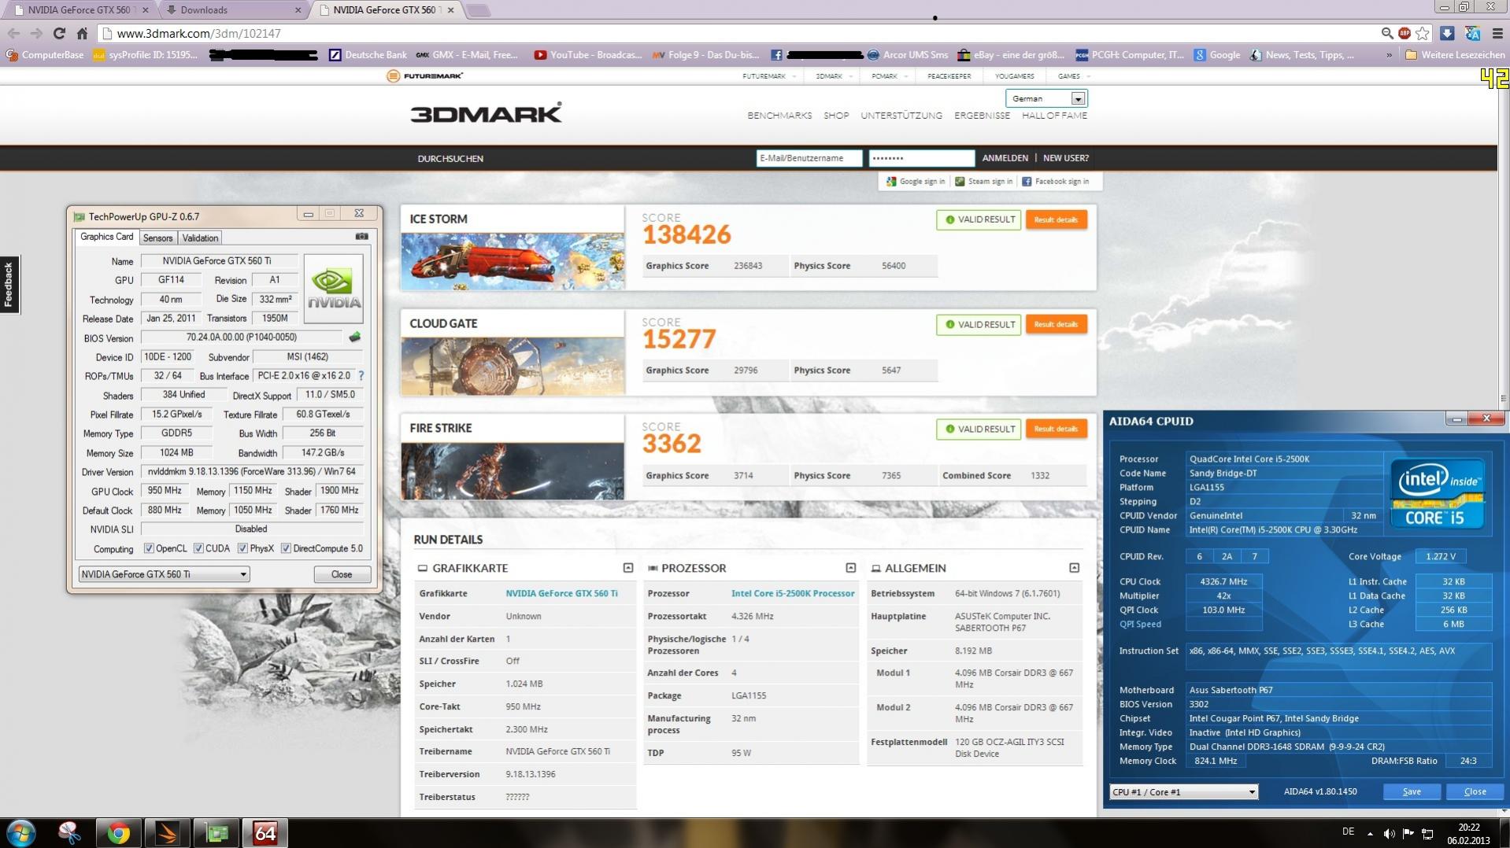Open the Intel Core i5-2500K Processor link
The image size is (1510, 848).
(793, 593)
